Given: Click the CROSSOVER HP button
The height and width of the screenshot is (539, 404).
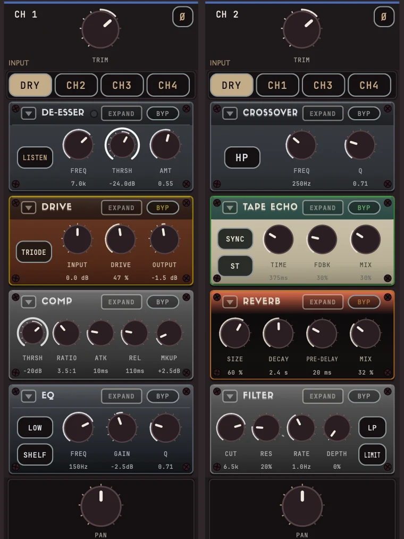Looking at the screenshot, I should 242,157.
